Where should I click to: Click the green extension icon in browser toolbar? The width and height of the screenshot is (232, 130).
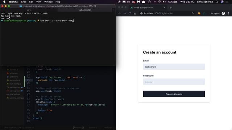click(204, 13)
